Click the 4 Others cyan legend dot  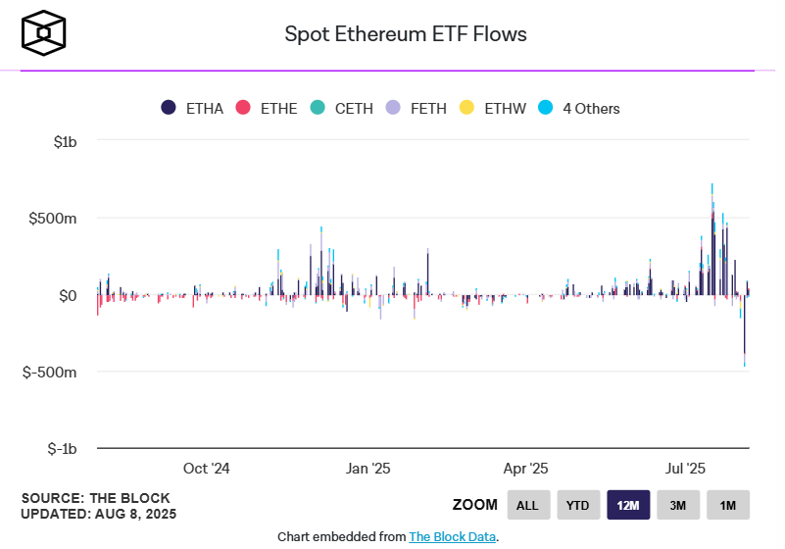[x=545, y=108]
